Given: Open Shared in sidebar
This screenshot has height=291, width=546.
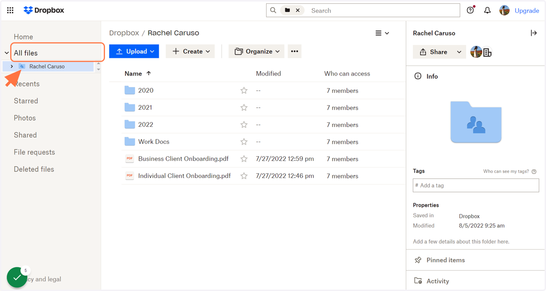Looking at the screenshot, I should pos(25,135).
